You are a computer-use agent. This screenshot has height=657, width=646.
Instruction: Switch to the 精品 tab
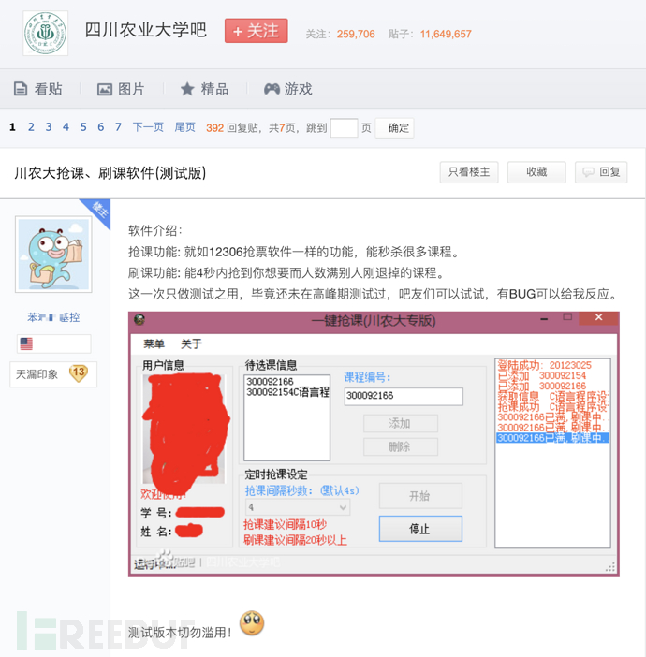(205, 89)
